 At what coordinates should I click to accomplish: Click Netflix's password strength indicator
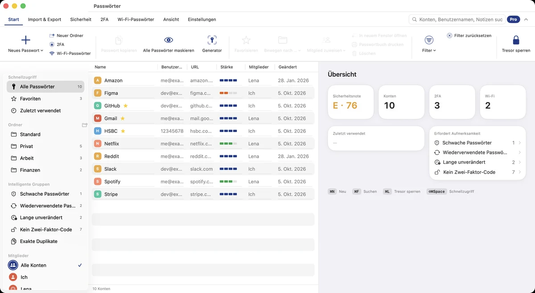[228, 144]
